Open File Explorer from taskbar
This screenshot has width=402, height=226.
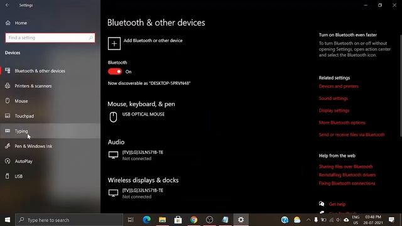162,220
